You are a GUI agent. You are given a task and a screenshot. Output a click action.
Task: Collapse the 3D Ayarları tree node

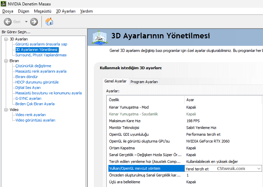click(x=6, y=39)
